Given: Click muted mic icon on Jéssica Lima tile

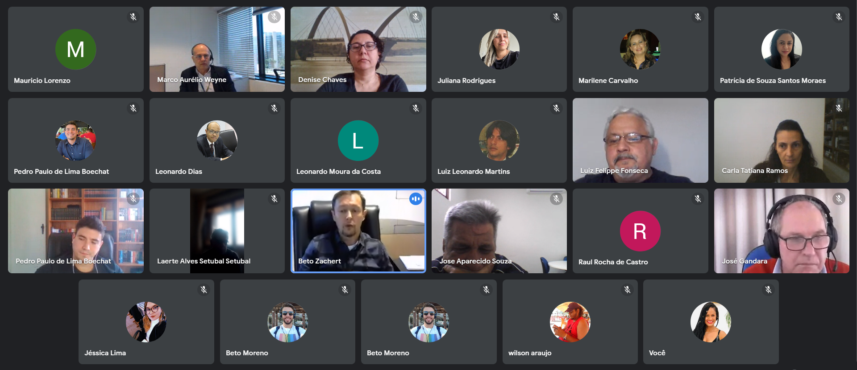Looking at the screenshot, I should pyautogui.click(x=204, y=290).
